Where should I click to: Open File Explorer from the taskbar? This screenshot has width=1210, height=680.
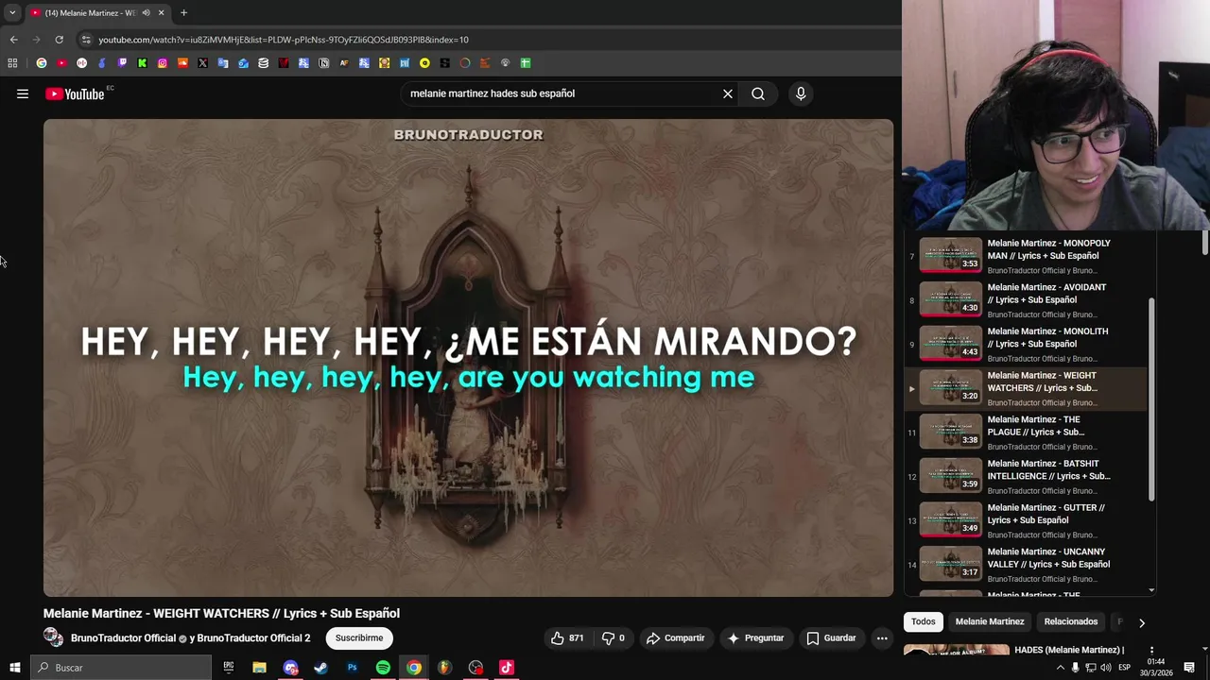(259, 668)
